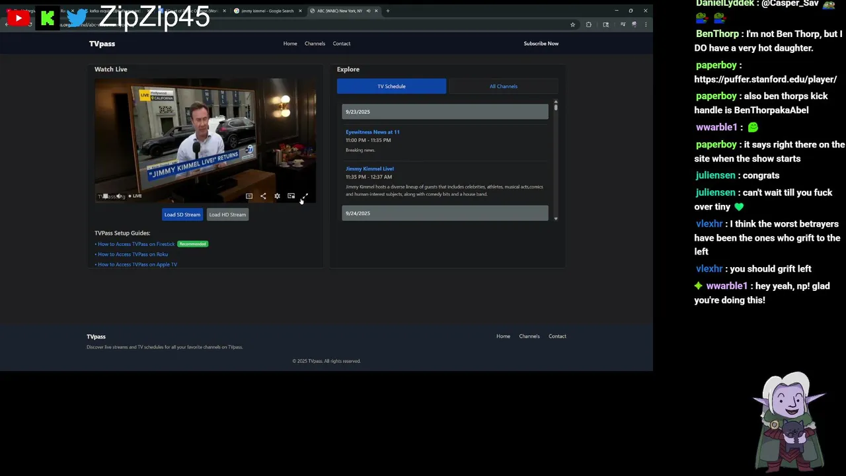Screen dimensions: 846x476
Task: Open the Roku setup guide link
Action: (133, 255)
